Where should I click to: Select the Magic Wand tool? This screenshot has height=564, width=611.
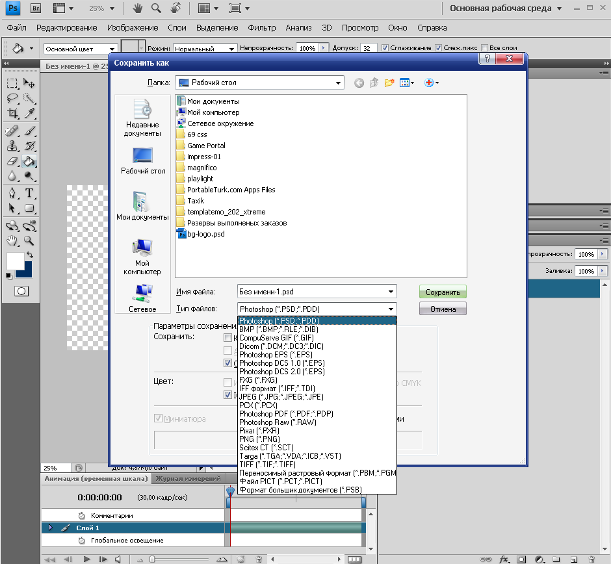[x=29, y=98]
